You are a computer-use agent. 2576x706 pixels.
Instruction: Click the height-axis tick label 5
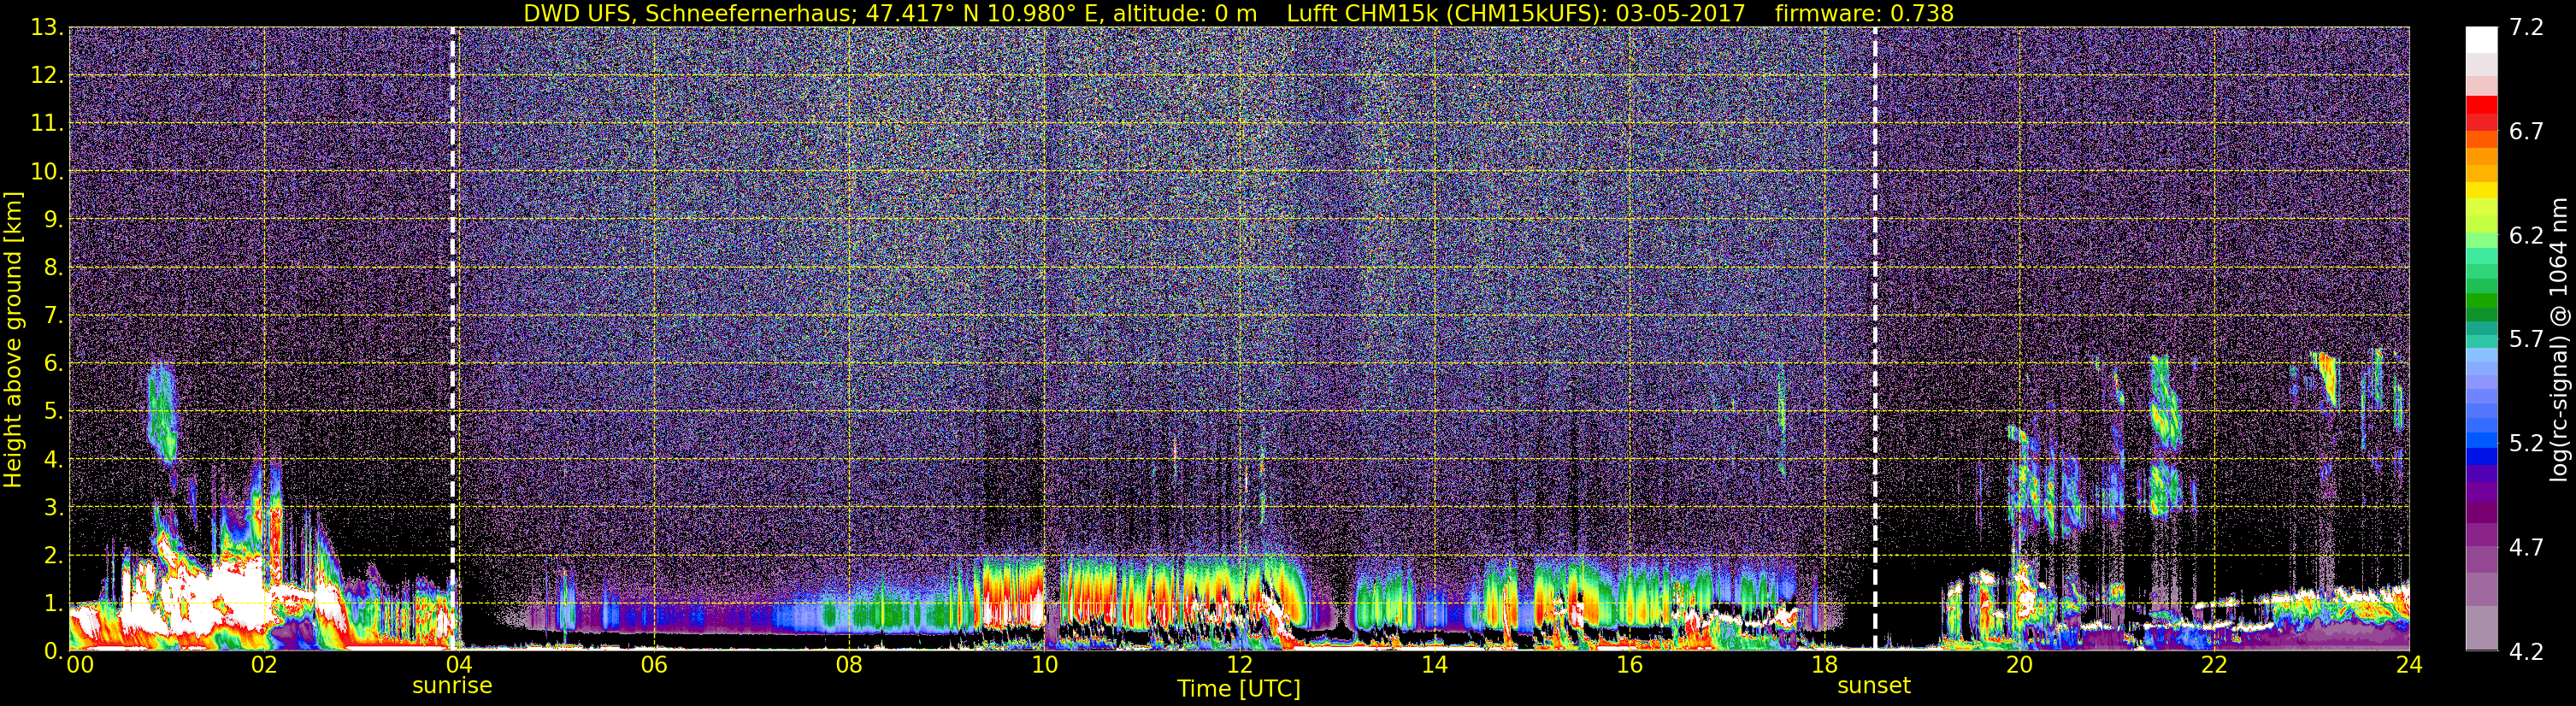(x=54, y=412)
